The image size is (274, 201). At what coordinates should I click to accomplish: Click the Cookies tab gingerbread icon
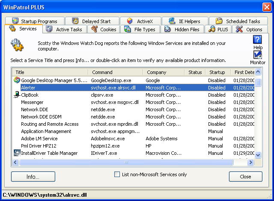point(94,29)
